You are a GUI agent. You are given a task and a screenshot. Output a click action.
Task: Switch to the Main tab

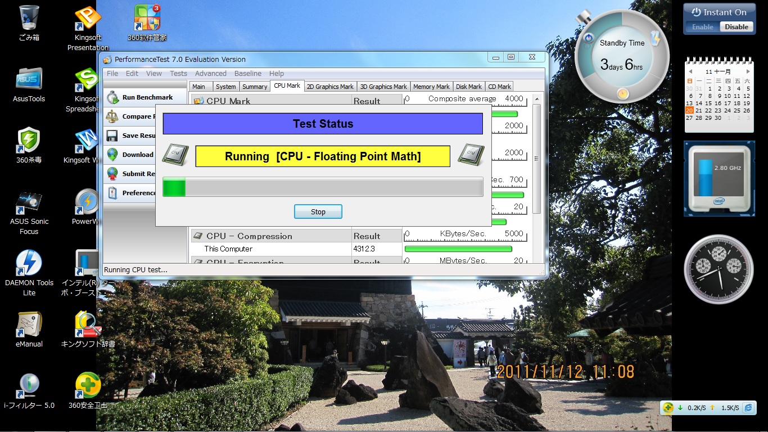pyautogui.click(x=200, y=87)
